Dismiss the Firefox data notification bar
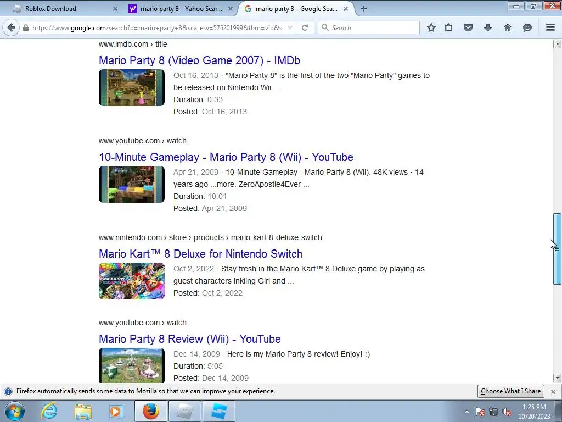The image size is (562, 422). click(x=553, y=391)
